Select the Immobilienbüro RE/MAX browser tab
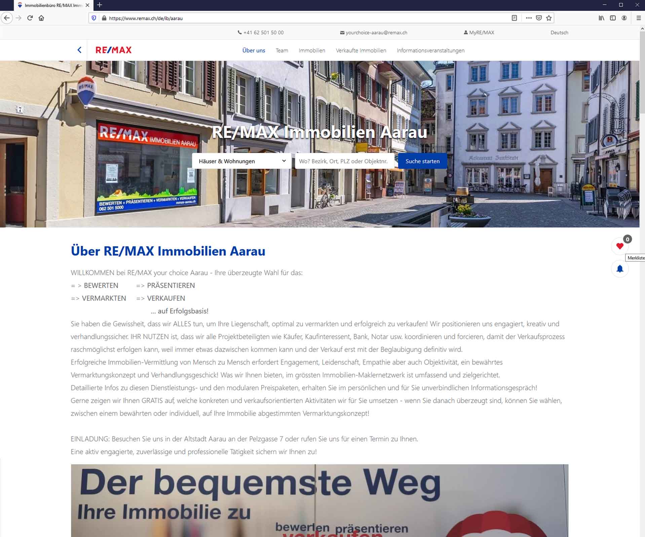This screenshot has width=645, height=537. (x=53, y=5)
